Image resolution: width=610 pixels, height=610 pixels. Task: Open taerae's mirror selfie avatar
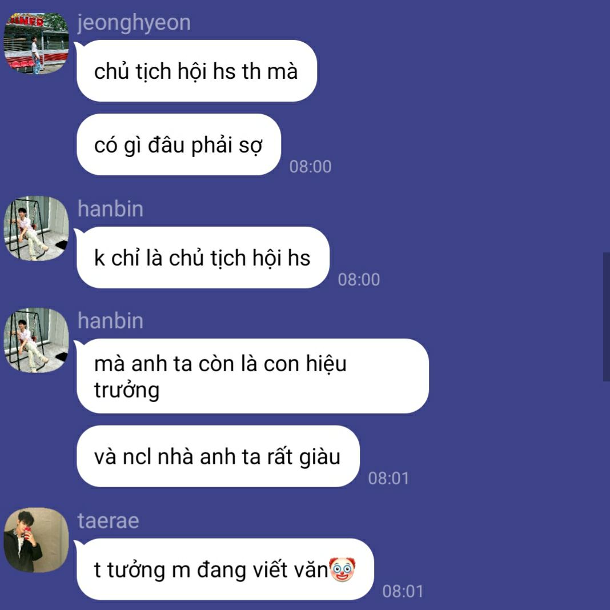pyautogui.click(x=36, y=540)
